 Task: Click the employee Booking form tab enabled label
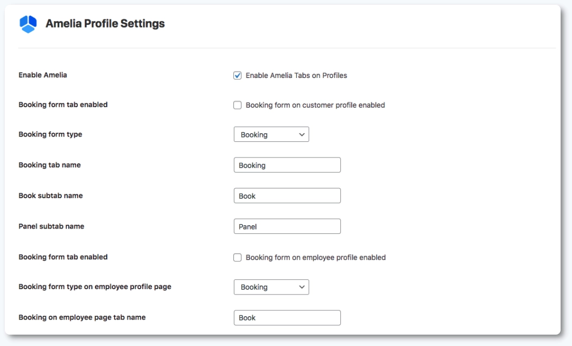pyautogui.click(x=63, y=257)
